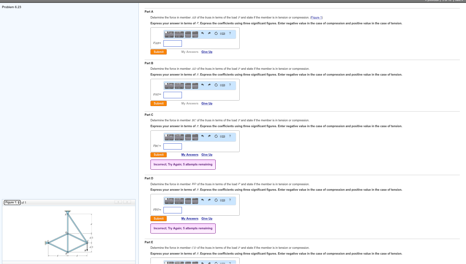
Task: Submit the Part A answer
Action: (x=159, y=52)
